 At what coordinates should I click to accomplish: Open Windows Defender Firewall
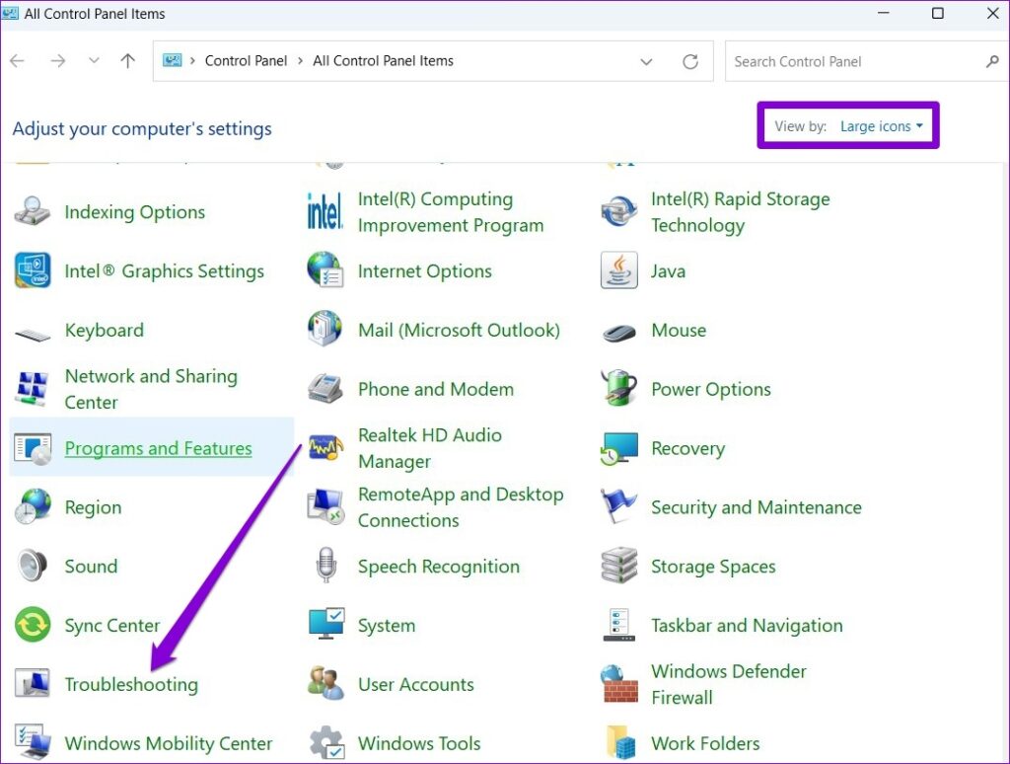729,684
